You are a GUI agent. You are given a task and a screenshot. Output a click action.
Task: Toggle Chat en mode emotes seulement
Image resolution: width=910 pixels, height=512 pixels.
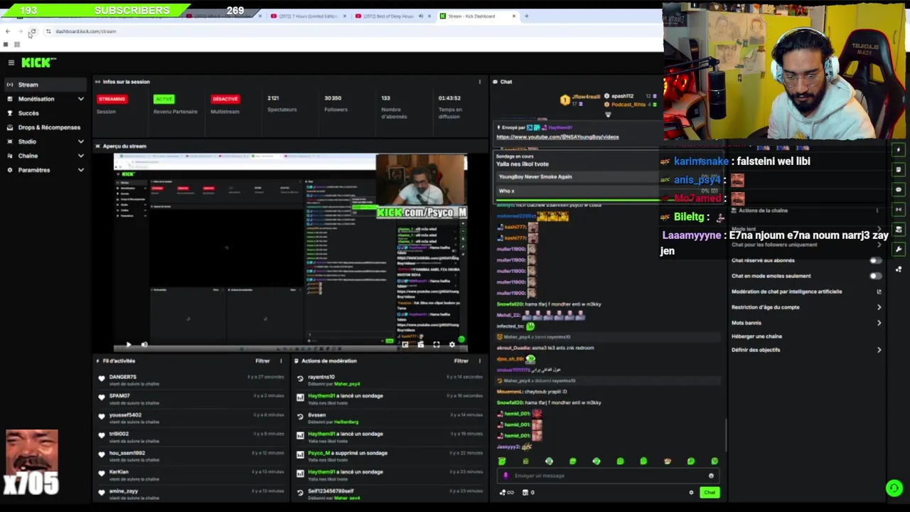876,276
